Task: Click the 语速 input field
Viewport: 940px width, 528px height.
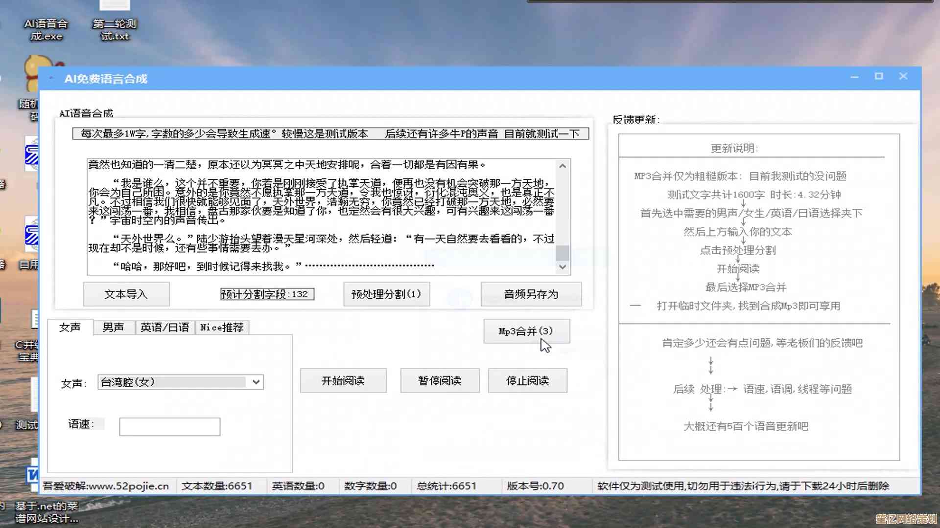Action: coord(169,426)
